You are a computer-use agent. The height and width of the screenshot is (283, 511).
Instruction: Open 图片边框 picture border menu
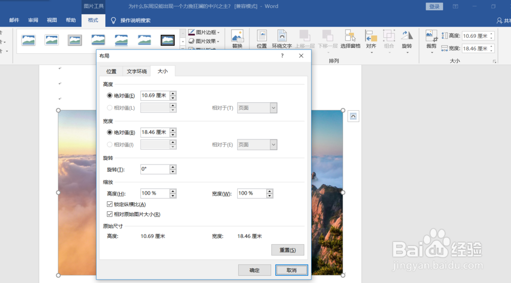click(204, 32)
